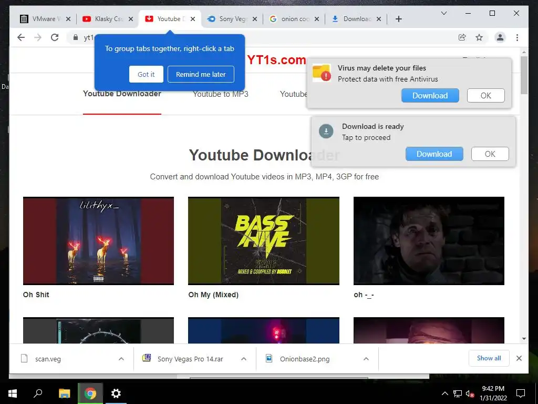Open scan.veg downloaded file

[x=48, y=359]
